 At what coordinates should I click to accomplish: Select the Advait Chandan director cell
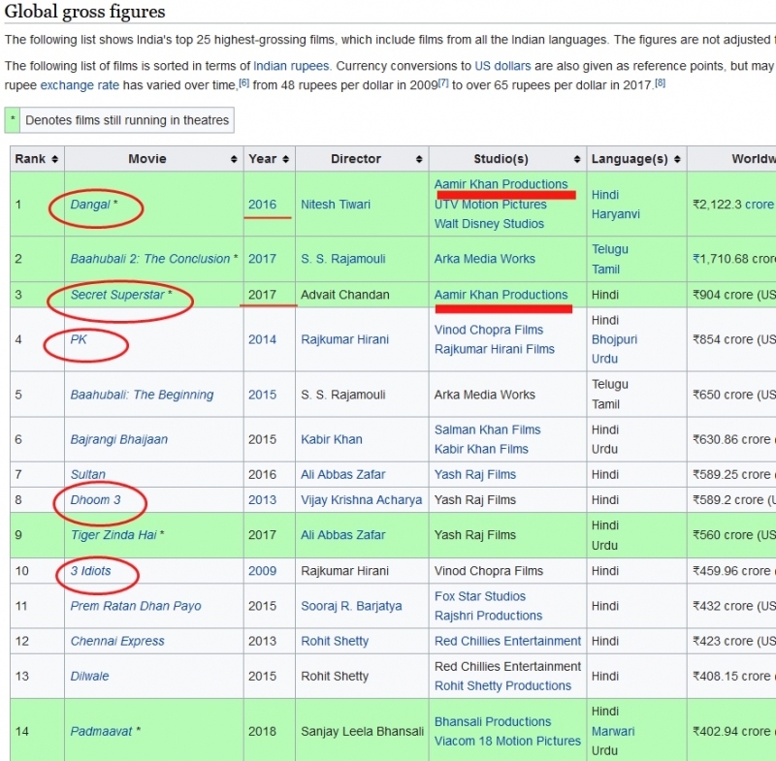[362, 295]
